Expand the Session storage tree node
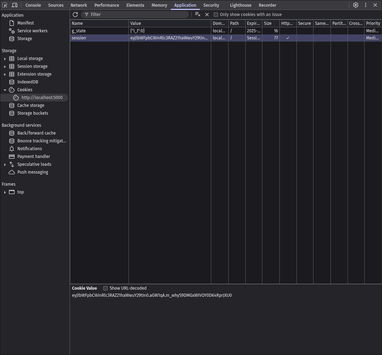Screen dimensions: 382x355 5,66
